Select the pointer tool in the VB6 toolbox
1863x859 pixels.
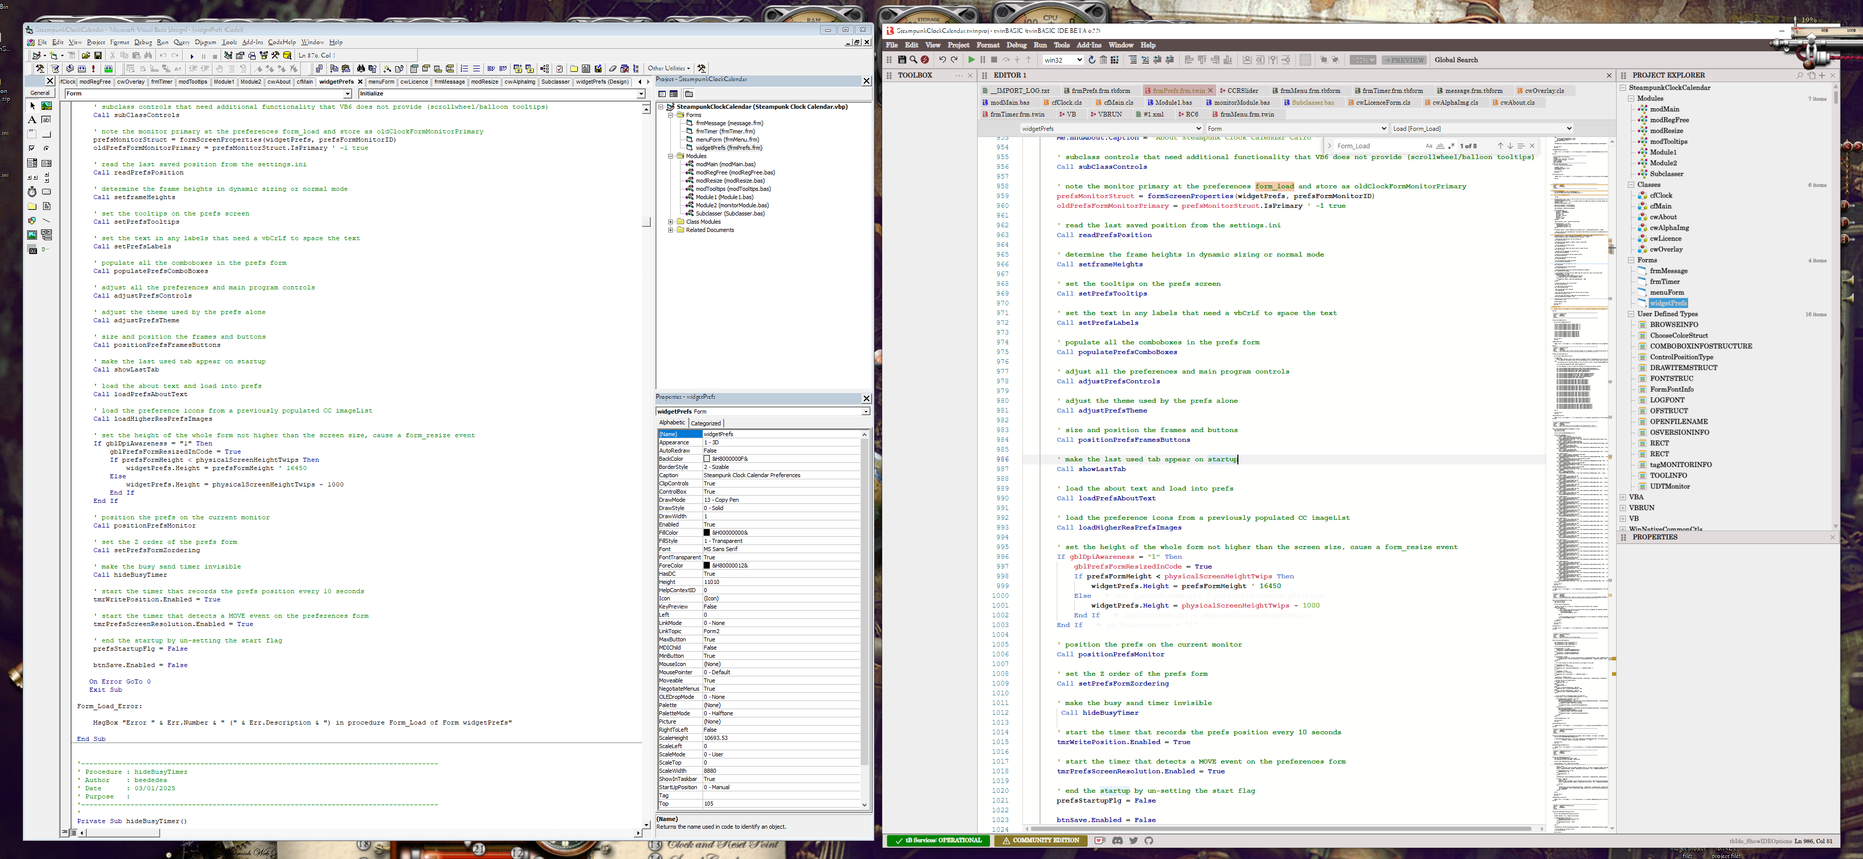32,107
